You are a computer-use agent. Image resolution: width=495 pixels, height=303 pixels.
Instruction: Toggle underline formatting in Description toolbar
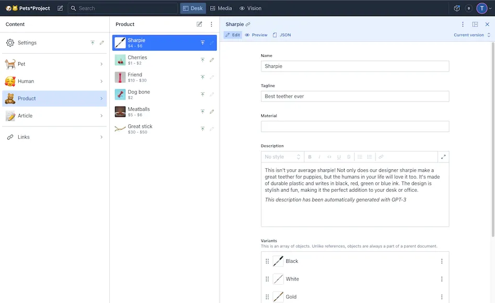click(339, 157)
